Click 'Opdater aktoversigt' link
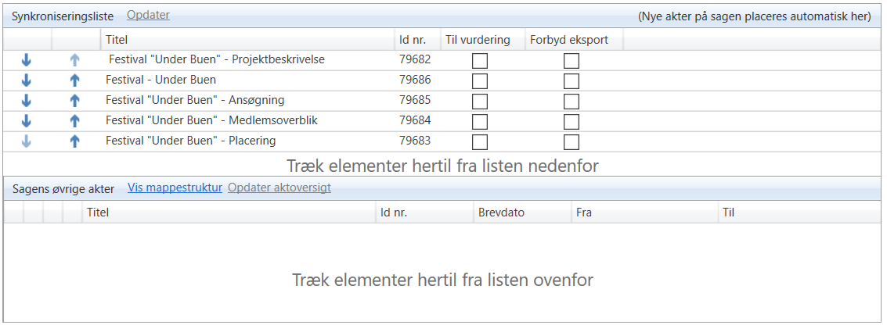This screenshot has height=325, width=887. point(279,187)
